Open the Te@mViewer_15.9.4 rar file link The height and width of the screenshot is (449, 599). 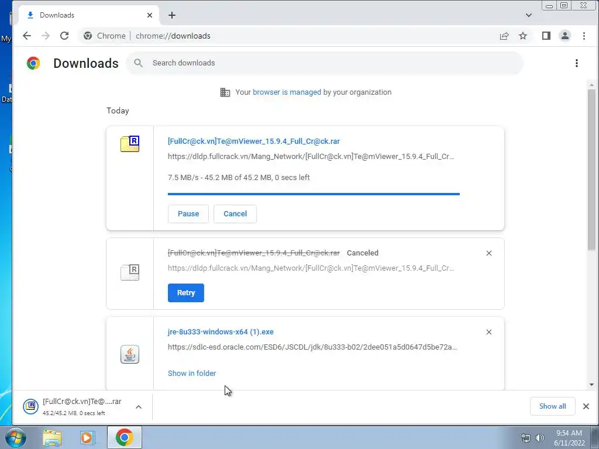click(x=254, y=141)
